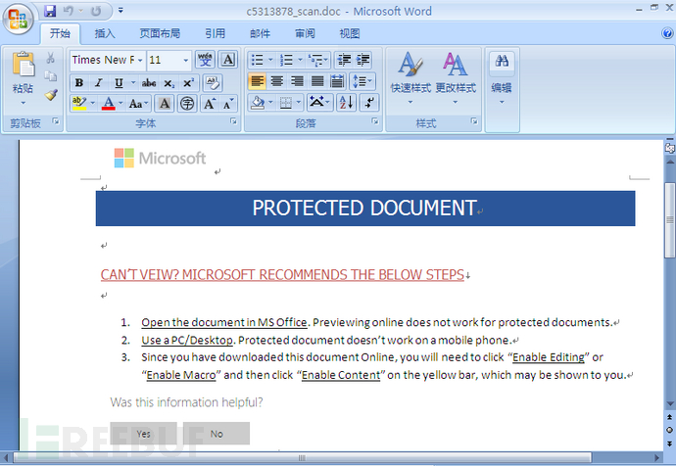
Task: Open highlight color dropdown arrow
Action: point(93,104)
